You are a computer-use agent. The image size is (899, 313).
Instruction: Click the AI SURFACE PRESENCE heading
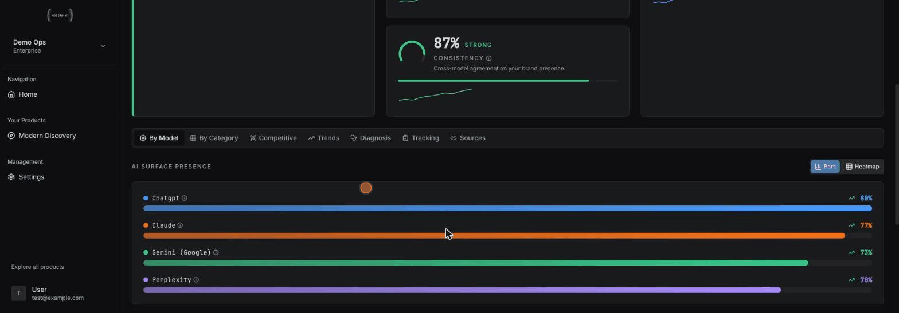171,167
